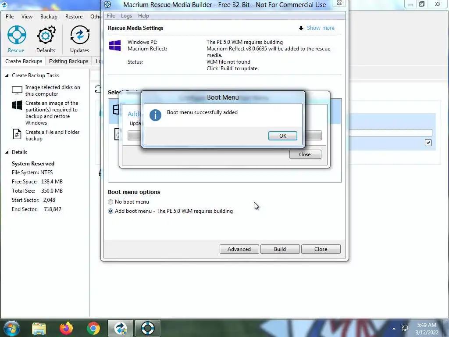Switch to Create Backups tab
Screen dimensions: 449x337
24,61
